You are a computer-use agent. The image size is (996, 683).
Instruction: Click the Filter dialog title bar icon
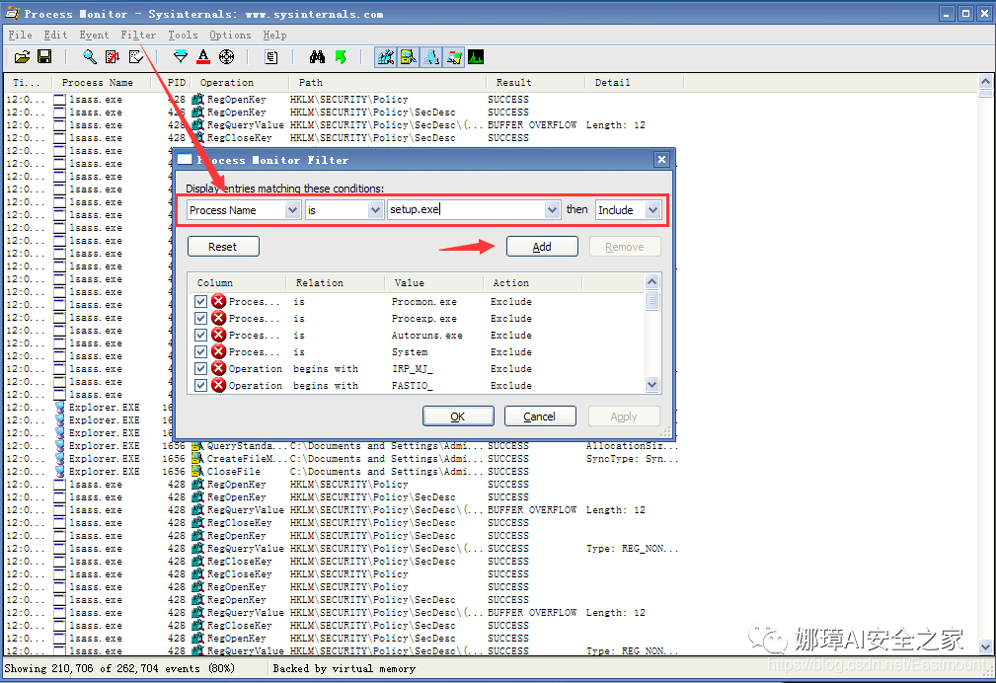(185, 160)
